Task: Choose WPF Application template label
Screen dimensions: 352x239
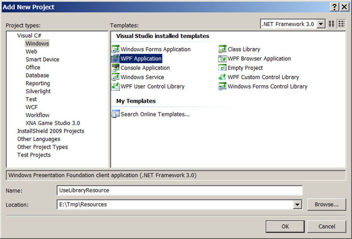Action: tap(141, 58)
